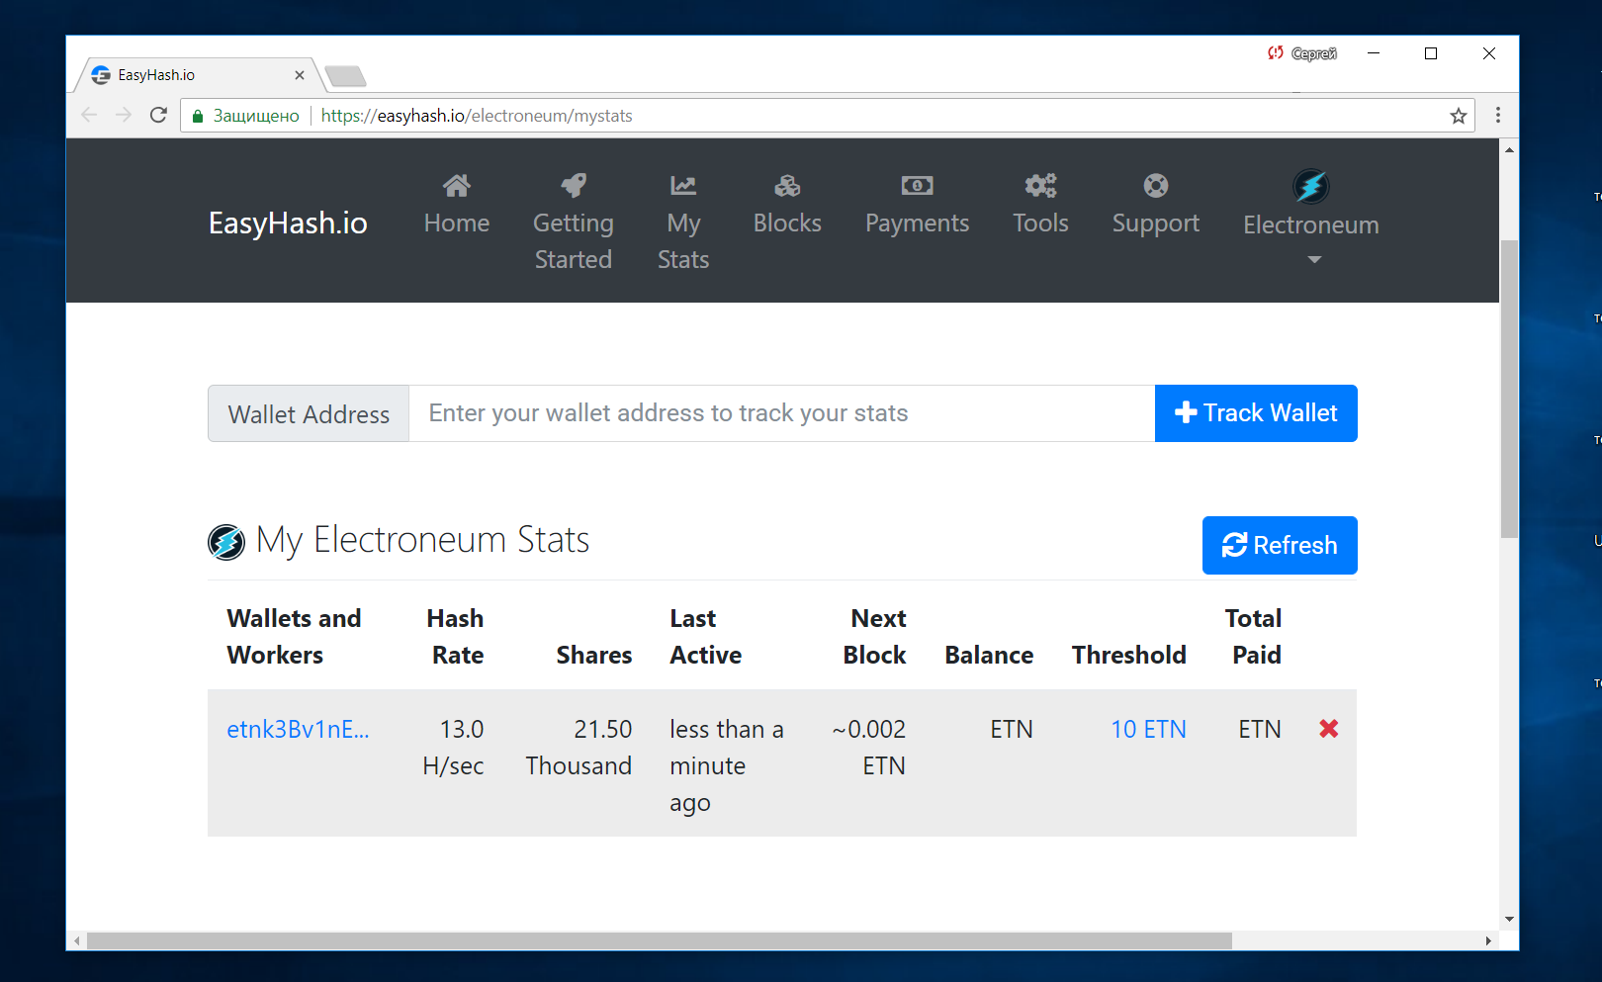Open the Tools gears icon
Screen dimensions: 1602x982
tap(1040, 185)
